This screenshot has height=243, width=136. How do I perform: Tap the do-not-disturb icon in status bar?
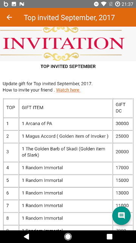coord(96,4)
